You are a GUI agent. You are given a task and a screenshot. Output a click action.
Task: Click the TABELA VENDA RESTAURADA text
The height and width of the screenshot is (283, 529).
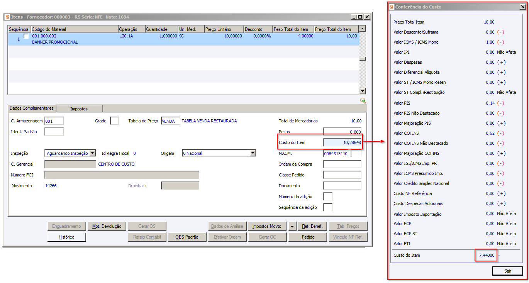pos(209,121)
